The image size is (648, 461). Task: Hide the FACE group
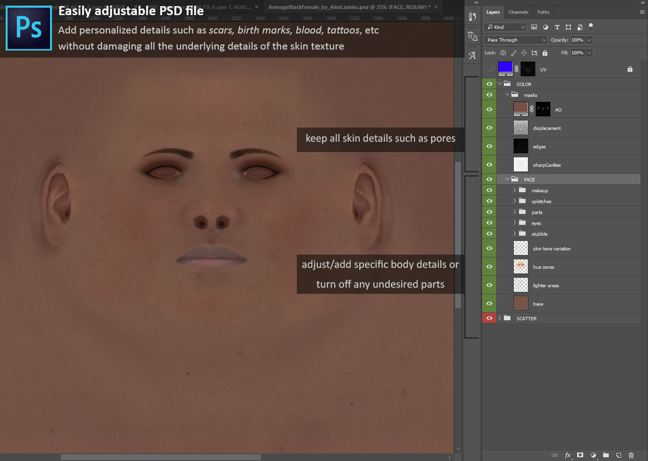489,179
